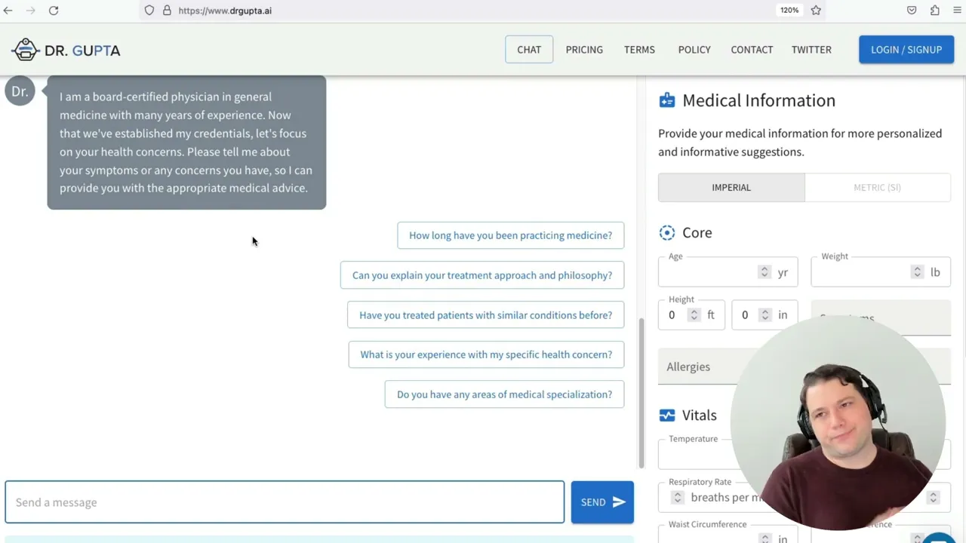The height and width of the screenshot is (543, 966).
Task: Click 'Have you treated patients with similar conditions' suggestion
Action: [486, 315]
